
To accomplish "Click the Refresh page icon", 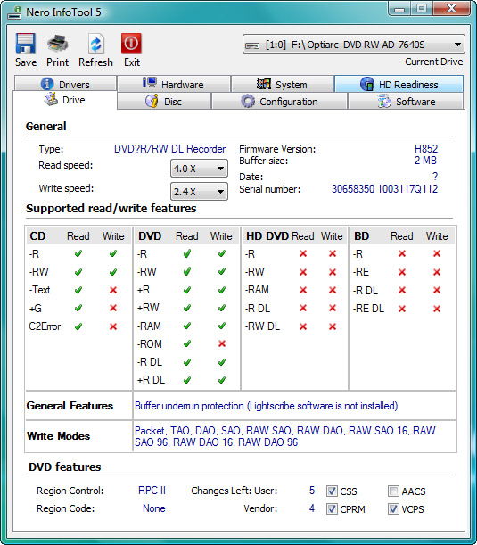I will pyautogui.click(x=96, y=44).
